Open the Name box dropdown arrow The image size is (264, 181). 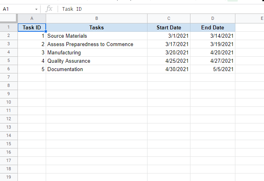pos(36,9)
